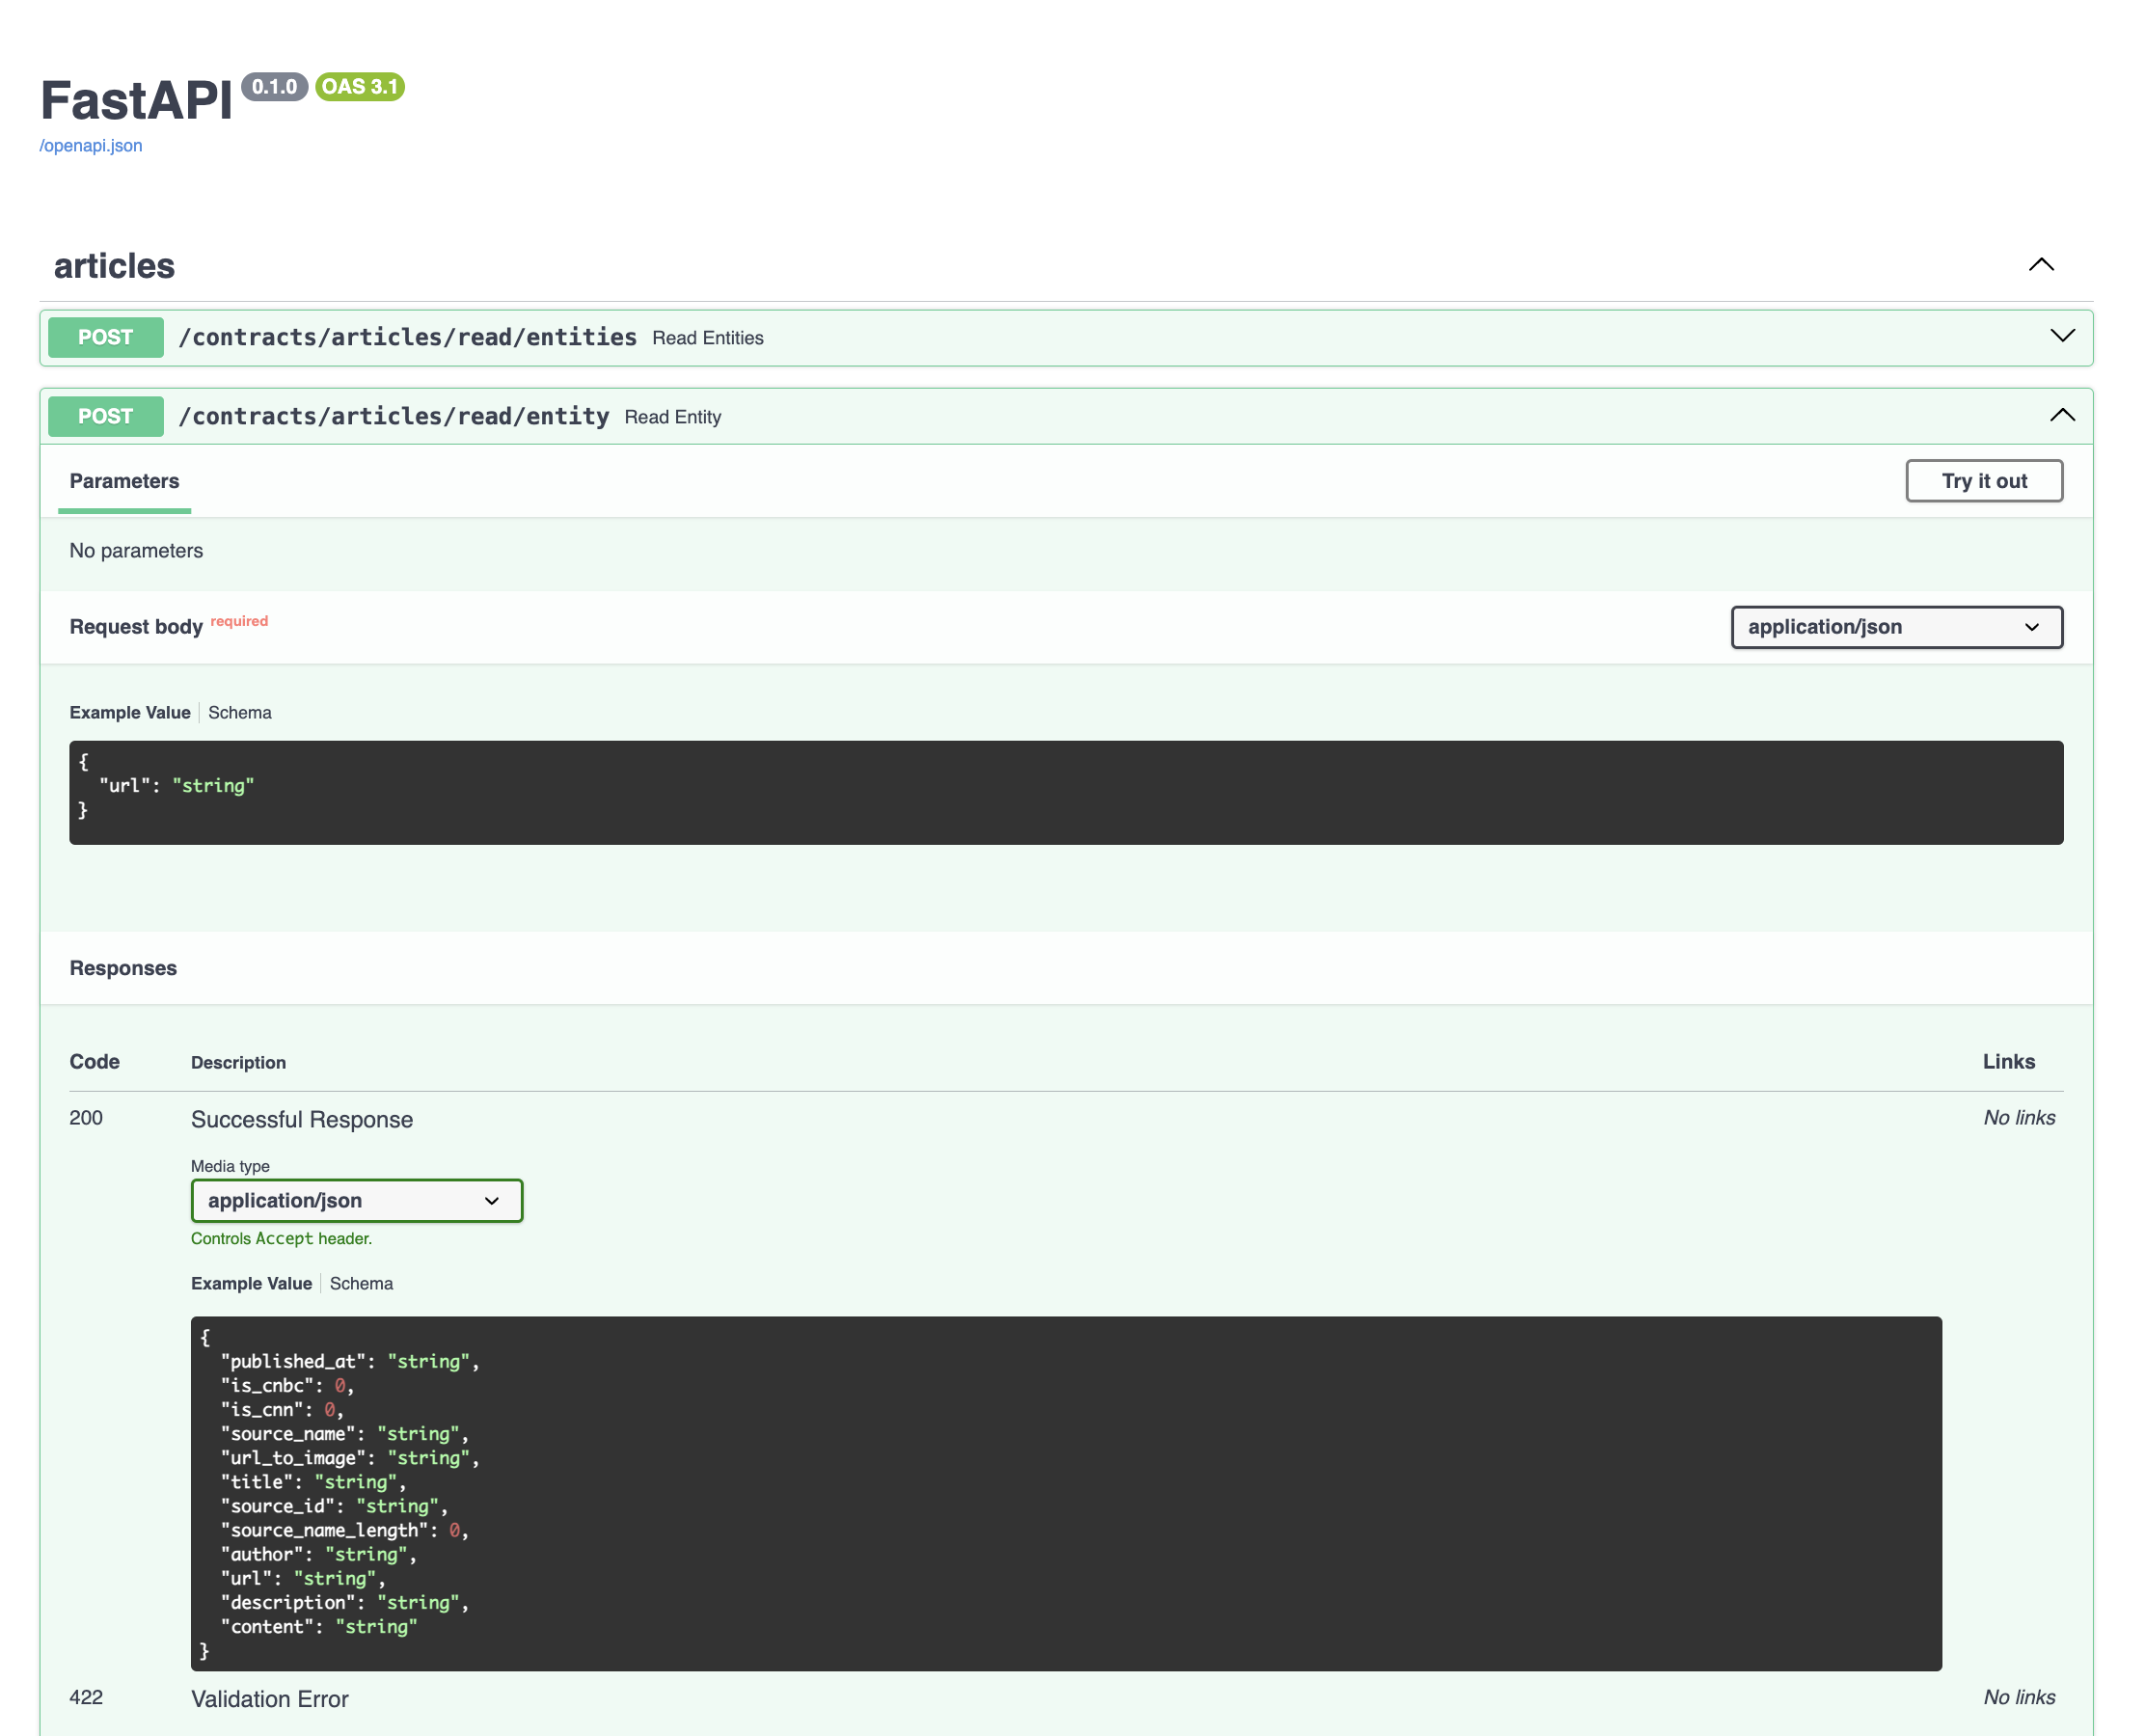This screenshot has height=1736, width=2145.
Task: Click No links in the 200 row
Action: click(x=2019, y=1118)
